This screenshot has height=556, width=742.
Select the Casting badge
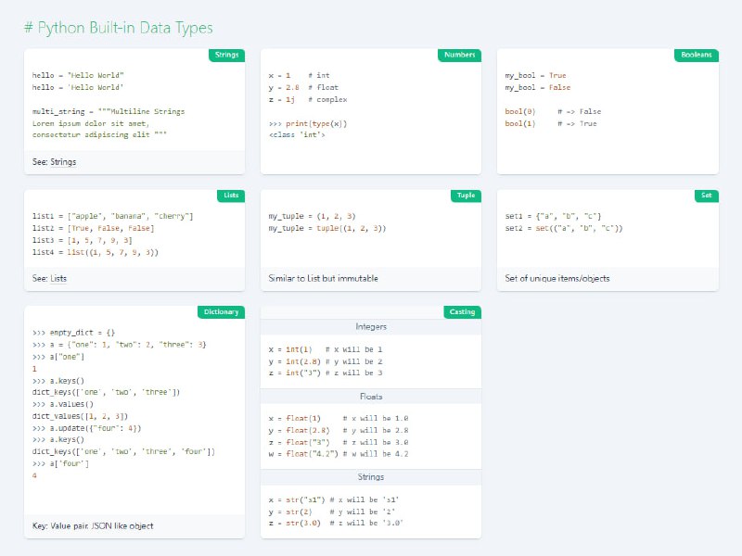coord(463,311)
